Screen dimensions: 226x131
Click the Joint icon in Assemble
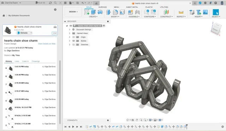point(137,12)
